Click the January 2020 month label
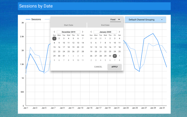This screenshot has width=187, height=117. click(x=105, y=32)
